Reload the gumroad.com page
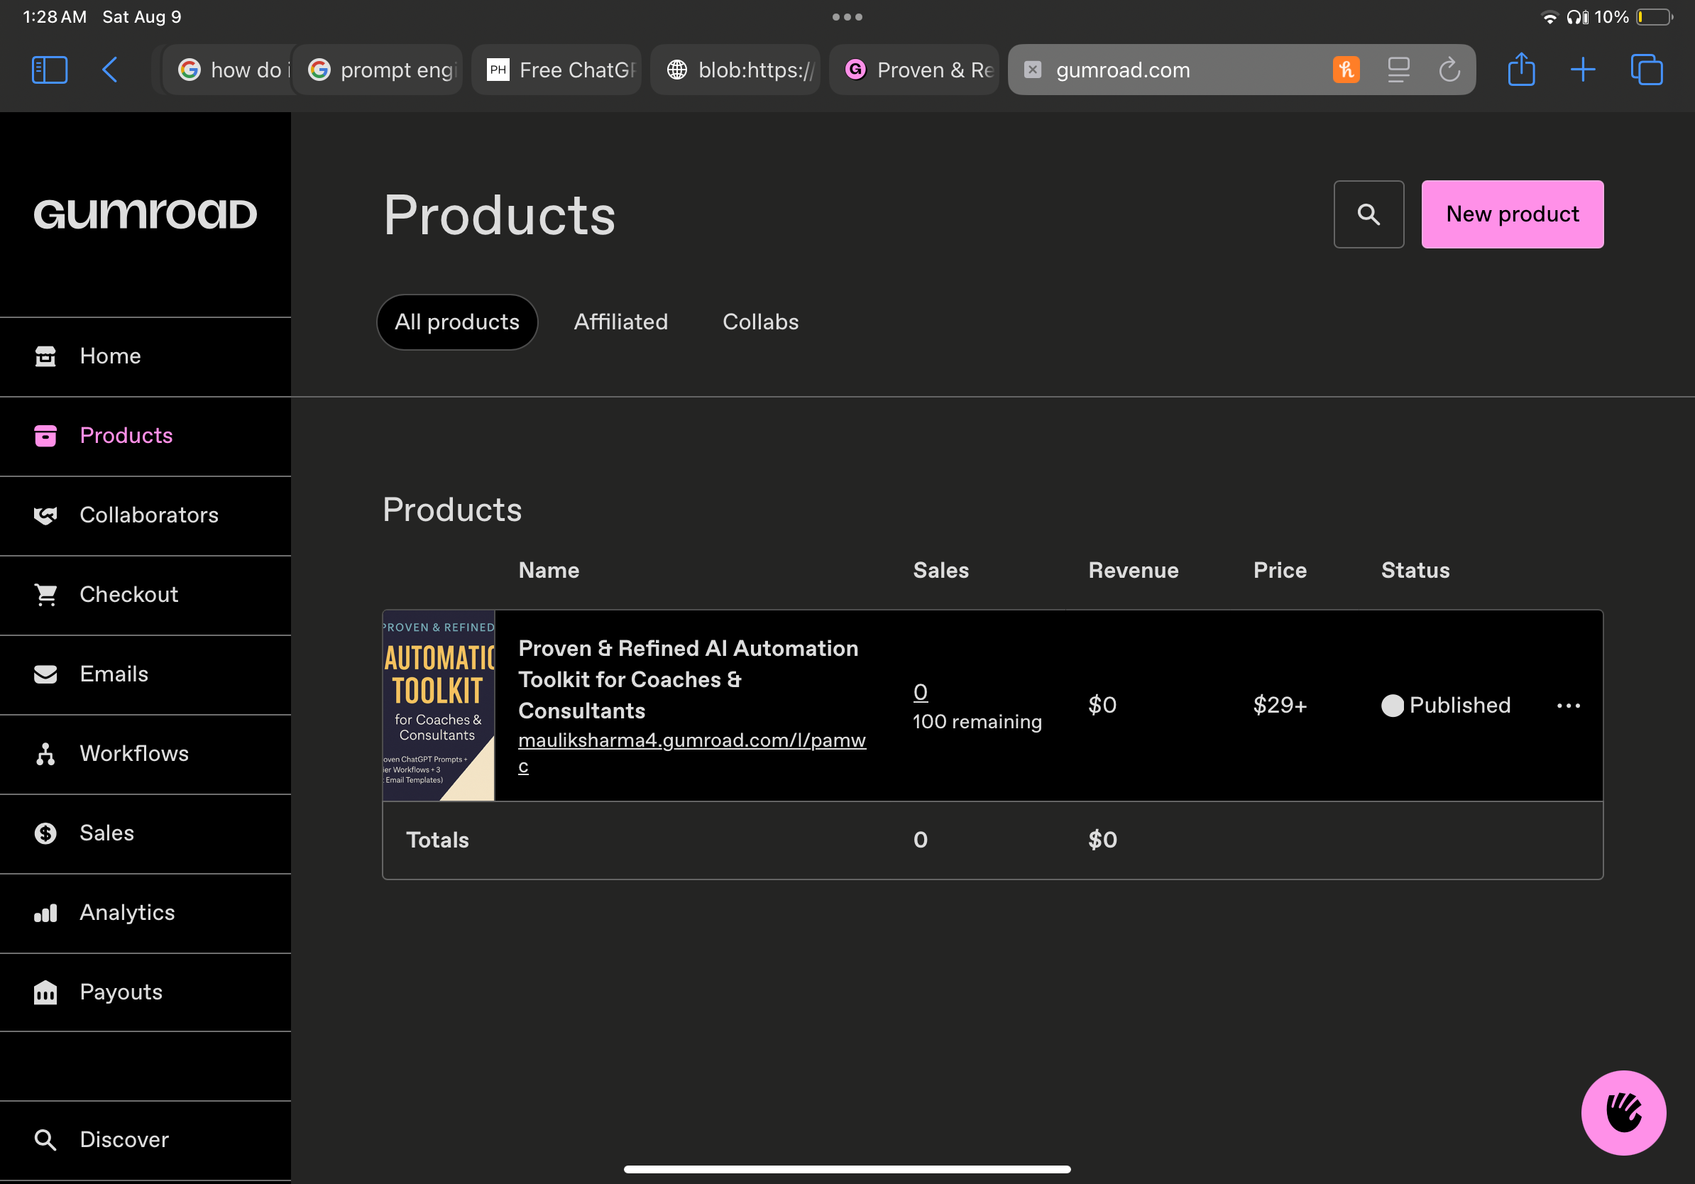 [1449, 70]
